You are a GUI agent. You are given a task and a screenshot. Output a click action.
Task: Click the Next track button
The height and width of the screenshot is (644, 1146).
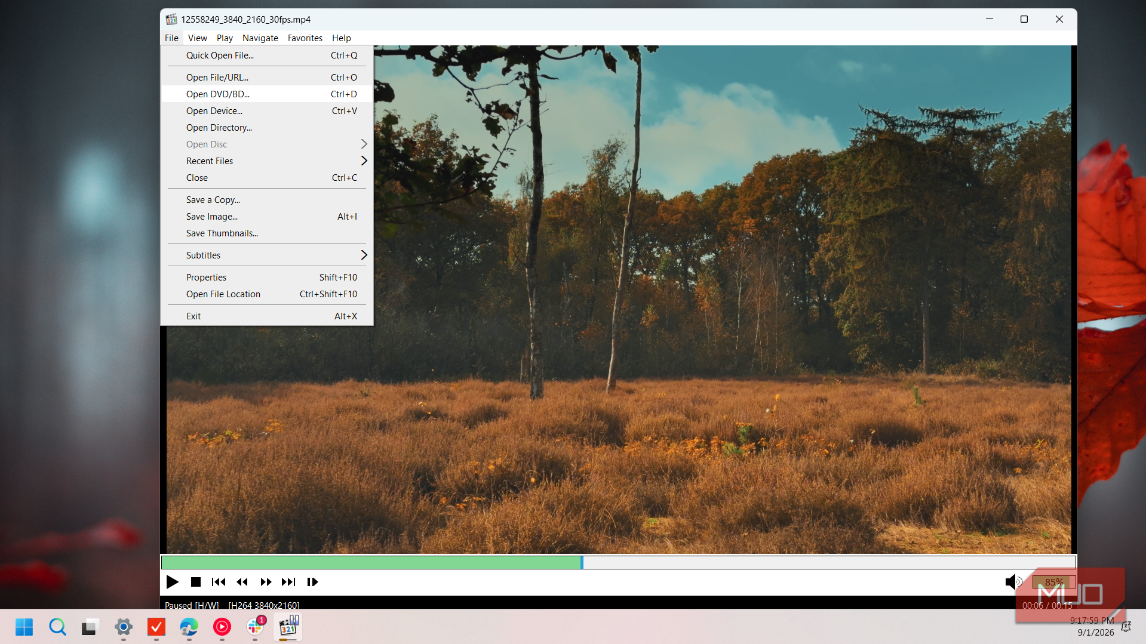point(288,582)
